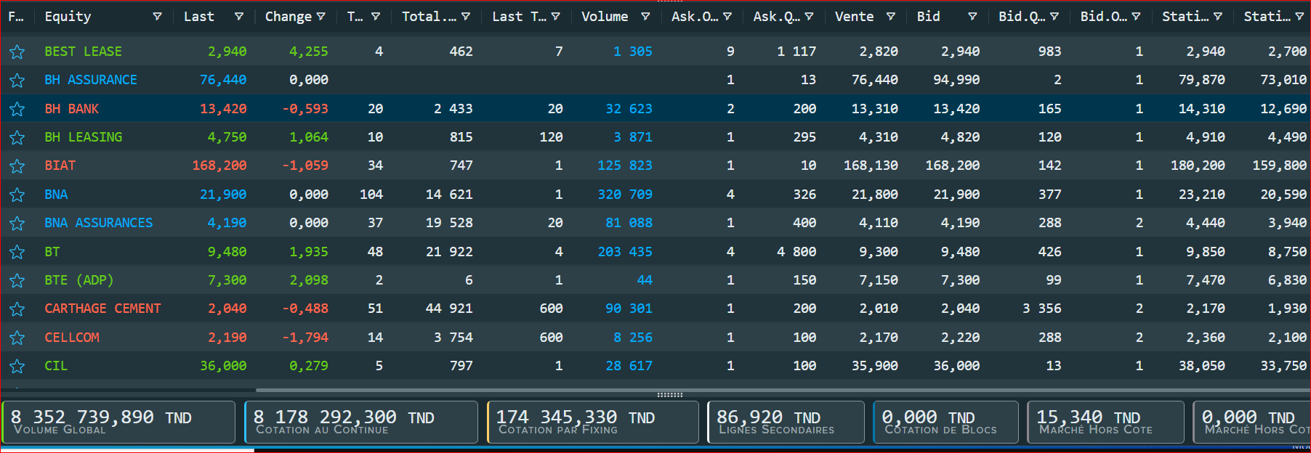
Task: Open filter icon on Equity column
Action: pyautogui.click(x=157, y=16)
